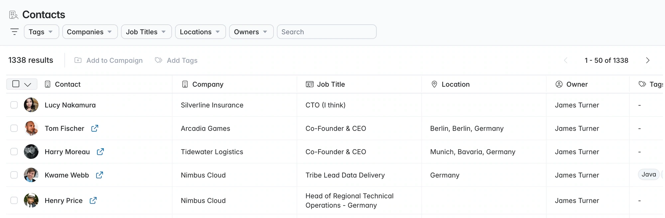Open Henry Price's contact name
Screen dimensions: 665x218
click(64, 200)
